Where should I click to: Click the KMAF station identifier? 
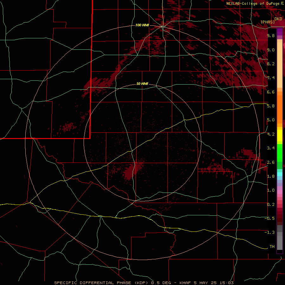[x=186, y=283]
